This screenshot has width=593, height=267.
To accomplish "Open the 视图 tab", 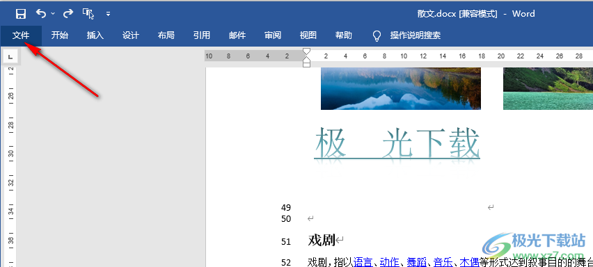I will tap(308, 35).
